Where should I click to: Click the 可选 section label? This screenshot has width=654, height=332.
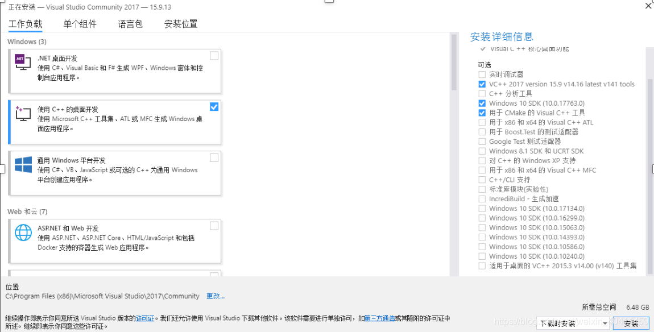(x=485, y=65)
